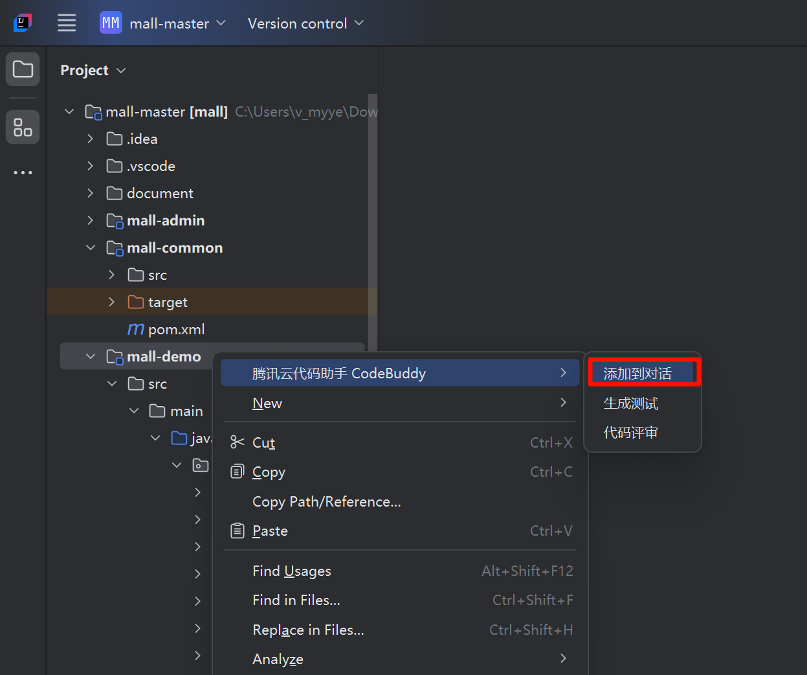
Task: Select 代码评审 from the submenu
Action: pyautogui.click(x=631, y=433)
